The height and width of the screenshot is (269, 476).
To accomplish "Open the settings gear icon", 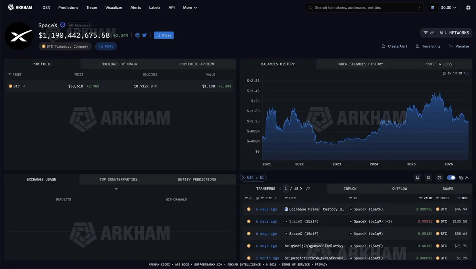I will point(468,8).
